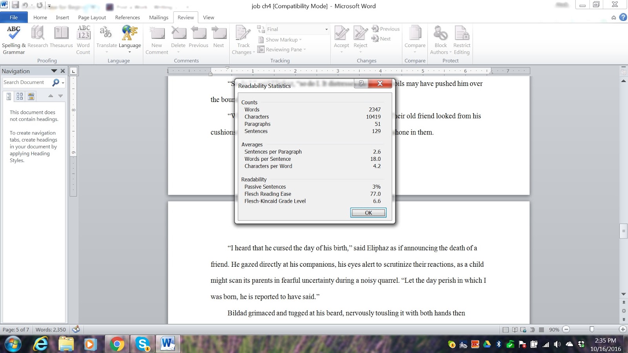Switch to the View tab

coord(208,17)
